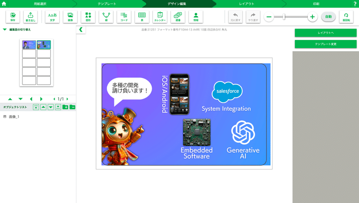The height and width of the screenshot is (203, 359).
Task: Undo the last action 元に戻す
Action: (x=235, y=17)
